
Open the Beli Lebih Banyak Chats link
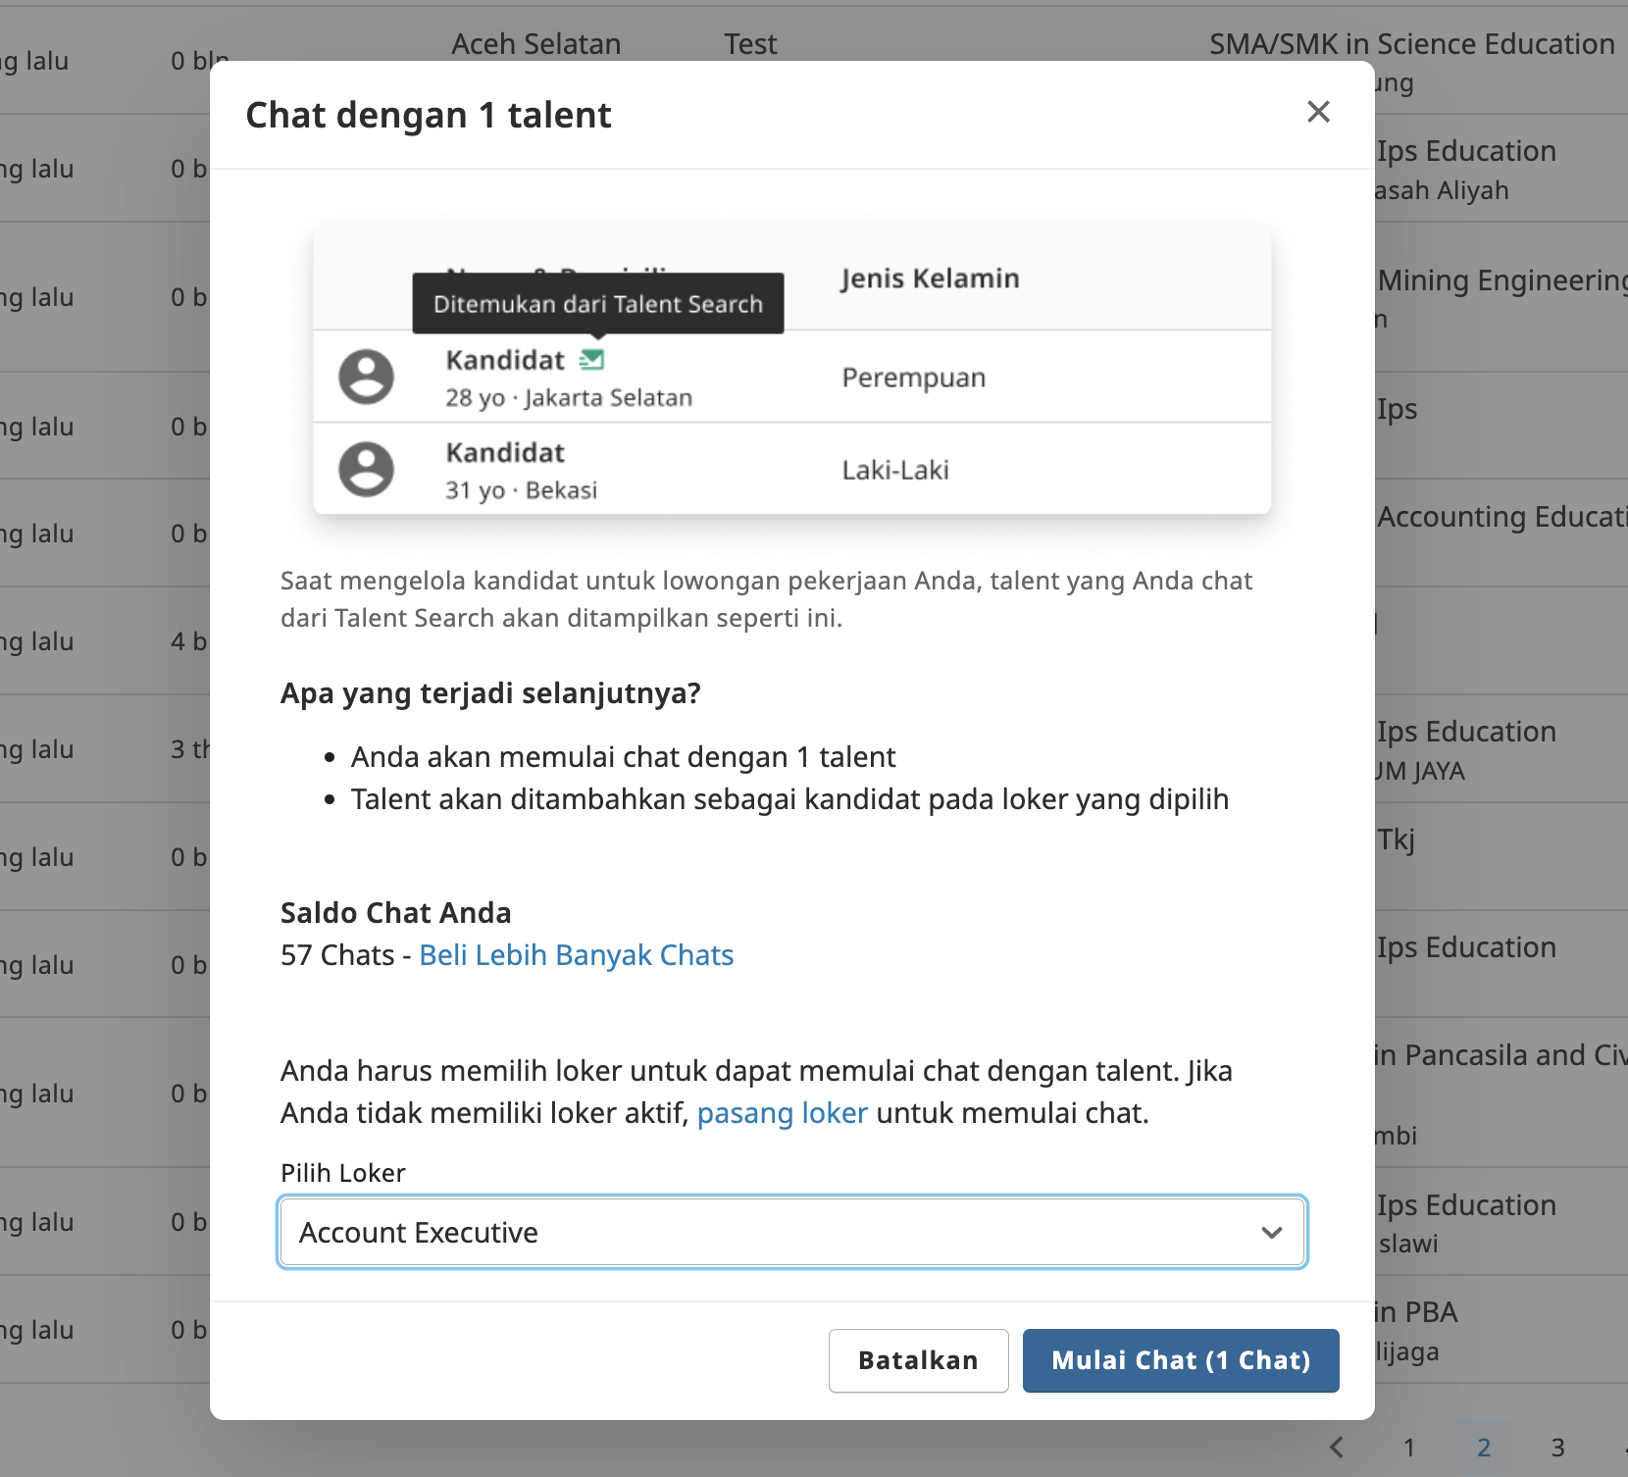pos(576,955)
